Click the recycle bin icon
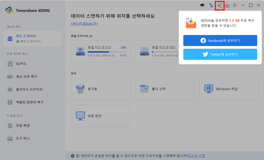Viewport: 264px width, 160px height. (x=80, y=89)
